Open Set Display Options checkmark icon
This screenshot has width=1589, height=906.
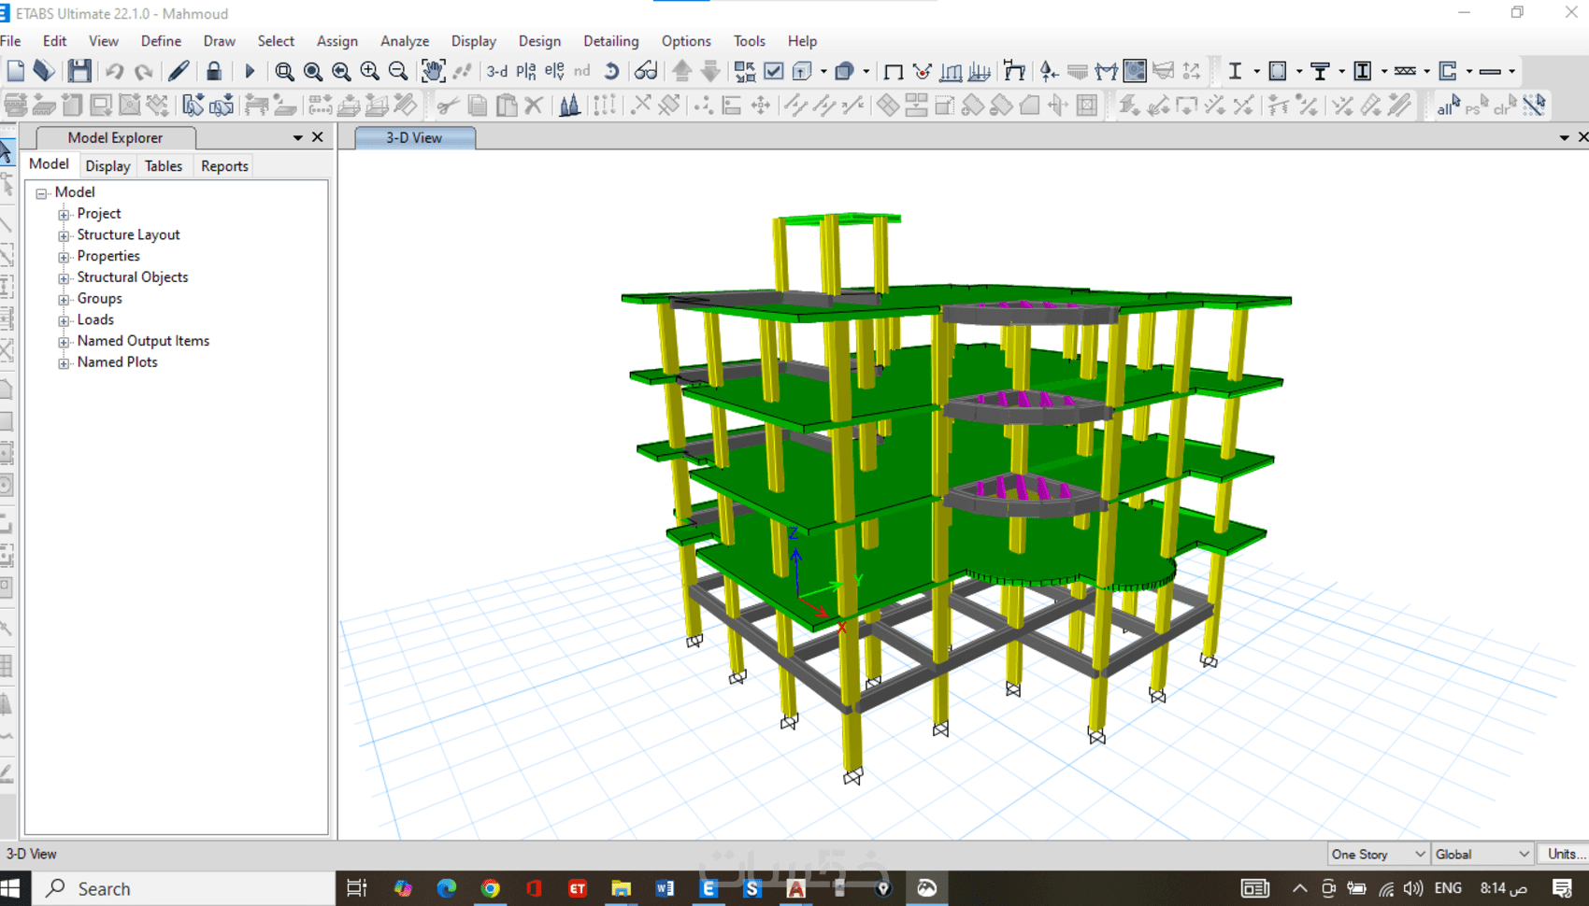click(x=774, y=71)
